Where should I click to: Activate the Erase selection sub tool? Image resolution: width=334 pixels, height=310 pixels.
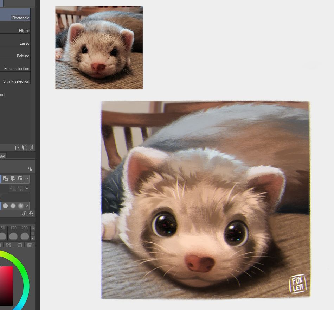[x=15, y=65]
